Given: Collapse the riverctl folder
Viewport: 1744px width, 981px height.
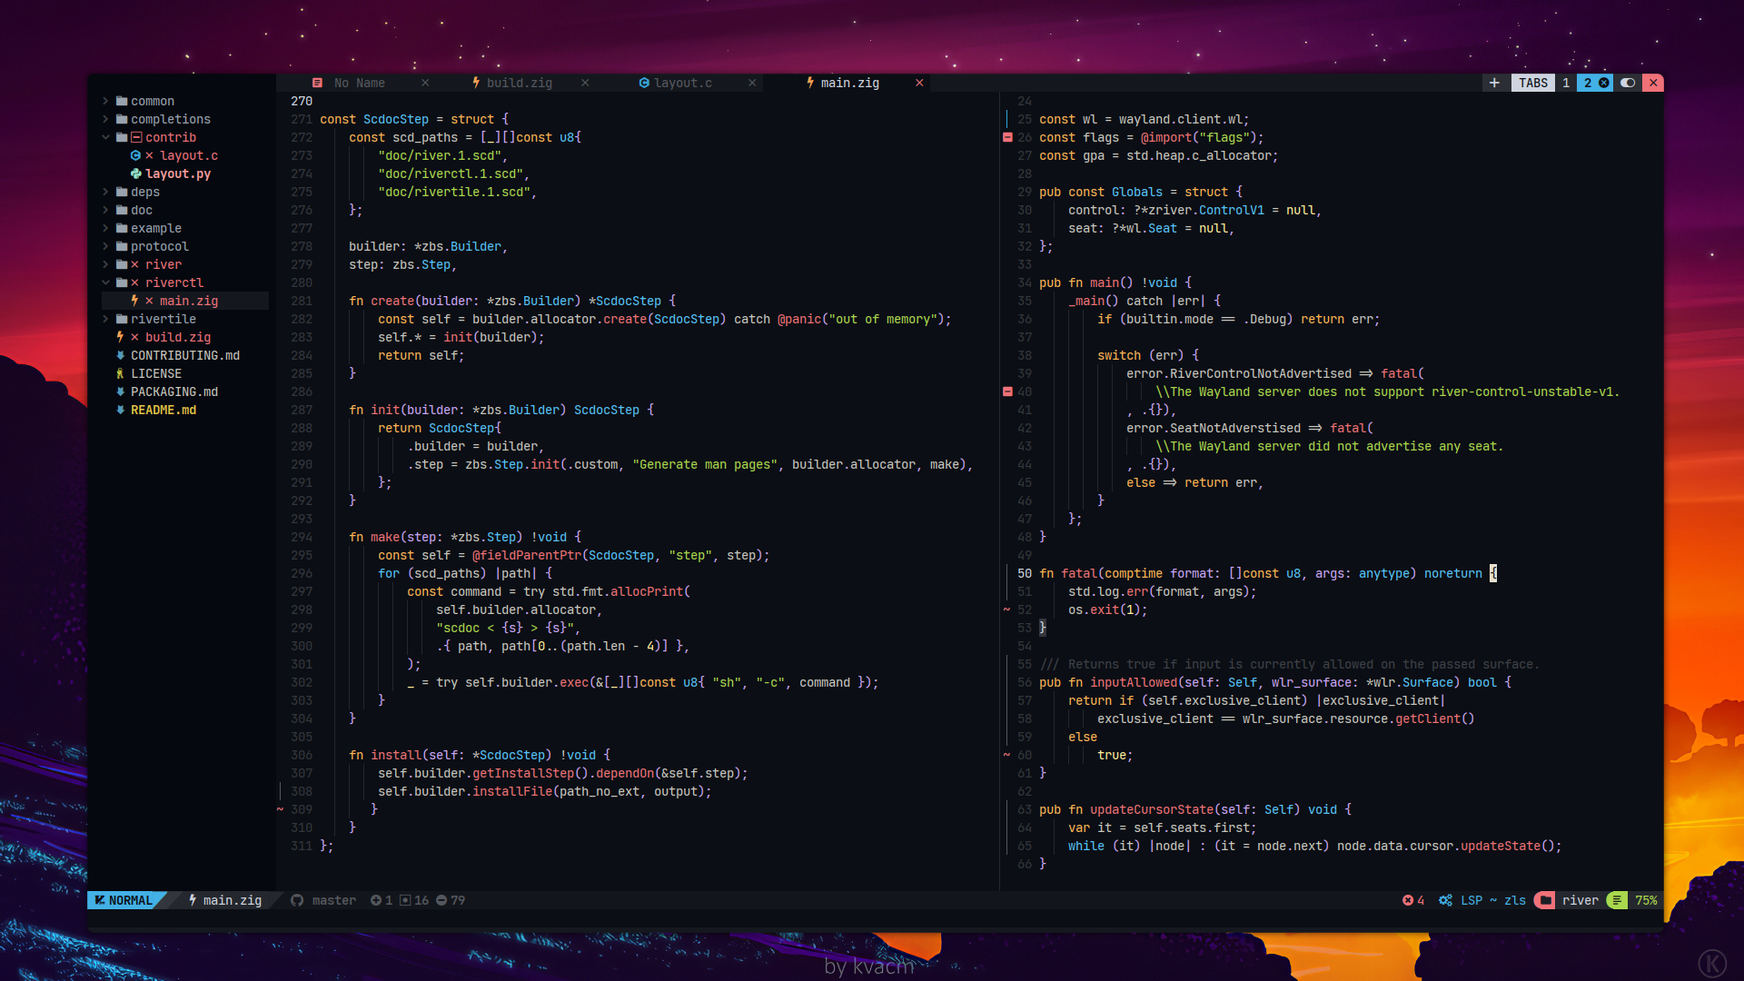Looking at the screenshot, I should [105, 282].
